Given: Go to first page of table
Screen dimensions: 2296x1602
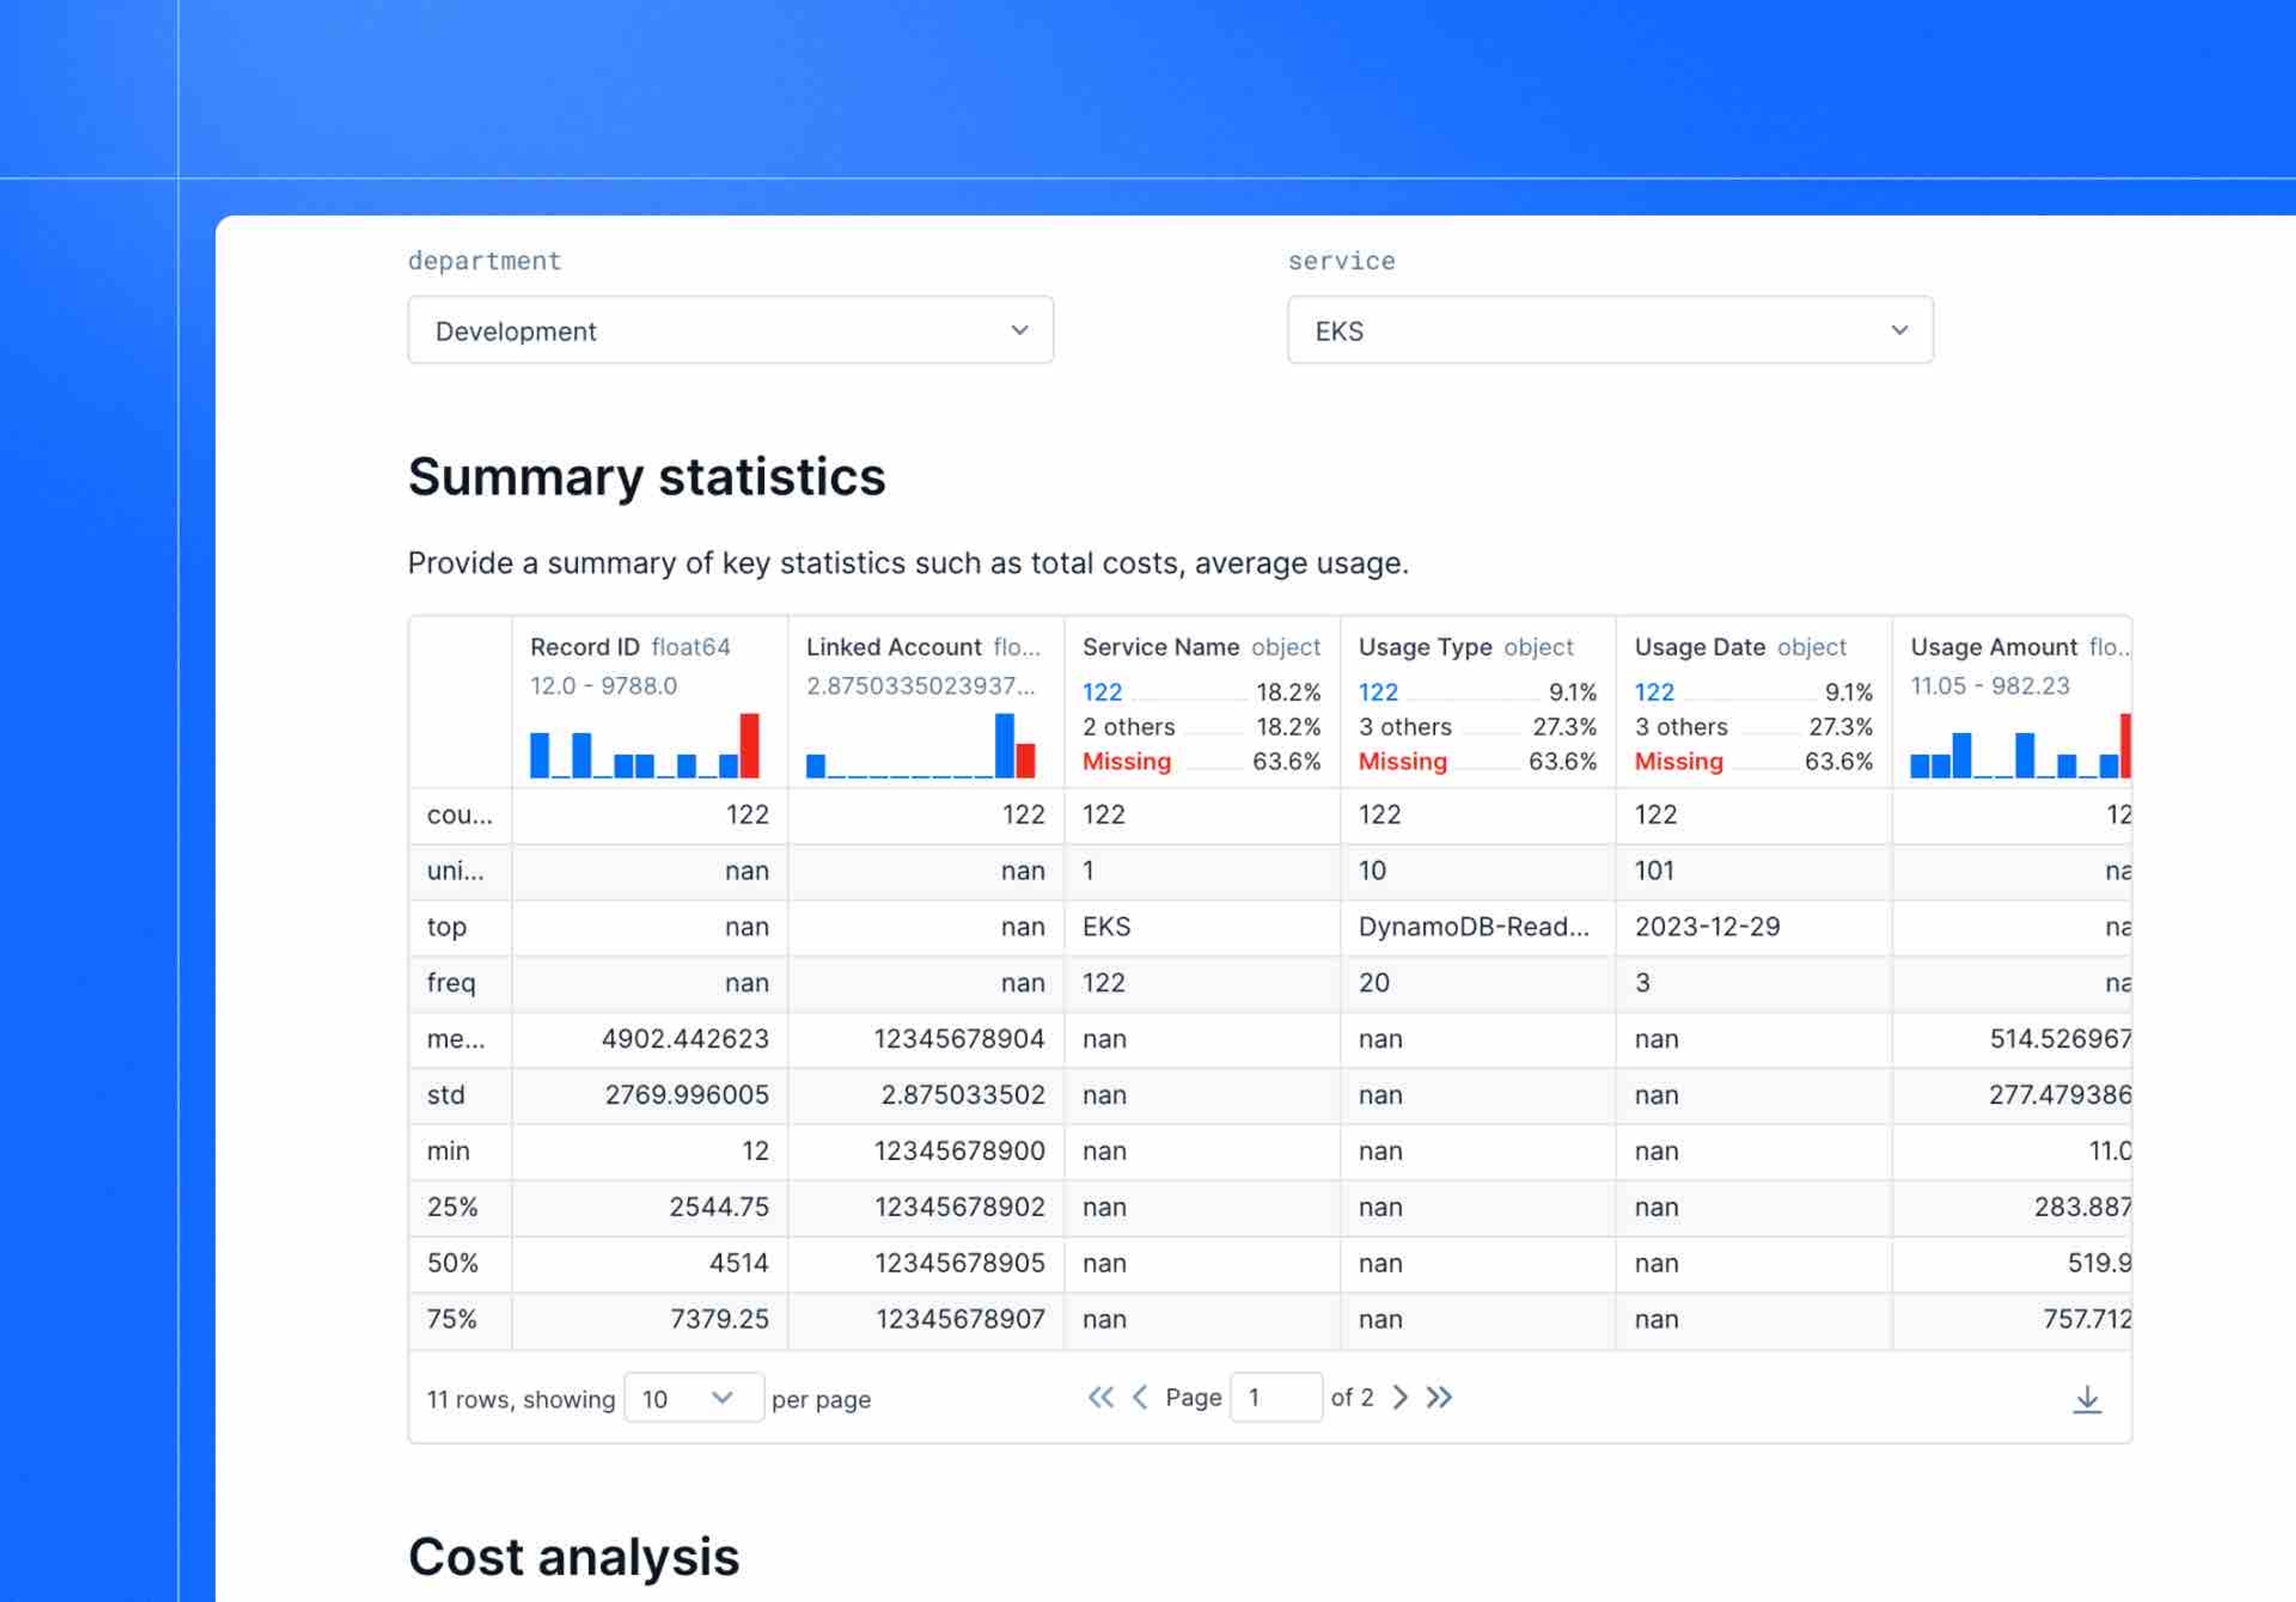Looking at the screenshot, I should coord(1100,1398).
